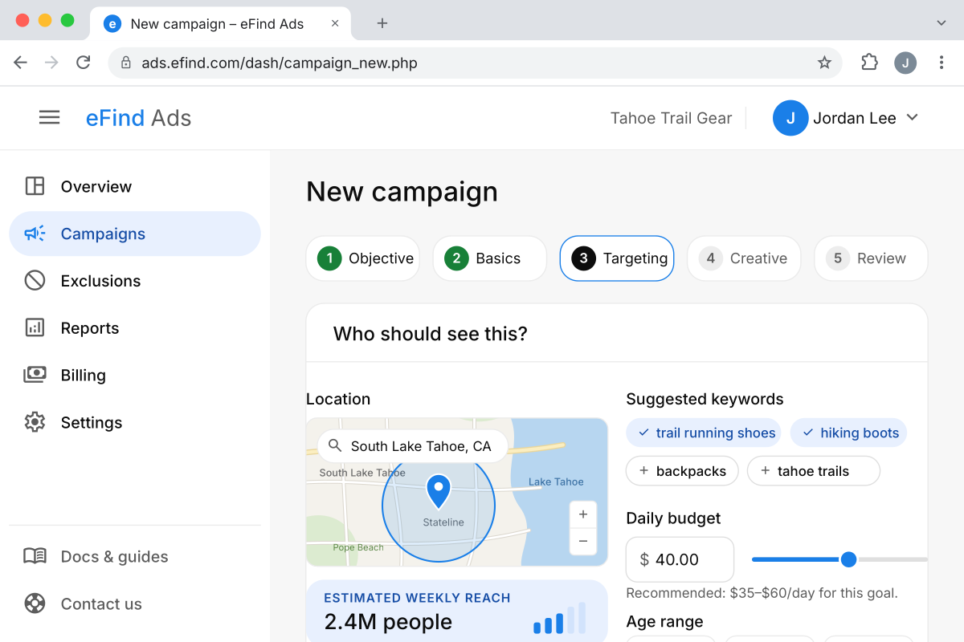
Task: Reload the page
Action: [x=84, y=63]
